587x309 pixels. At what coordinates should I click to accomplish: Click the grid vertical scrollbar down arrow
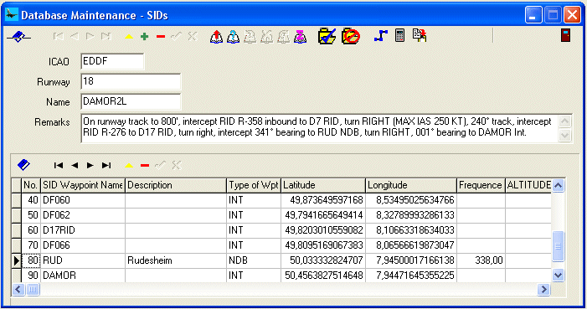(558, 276)
